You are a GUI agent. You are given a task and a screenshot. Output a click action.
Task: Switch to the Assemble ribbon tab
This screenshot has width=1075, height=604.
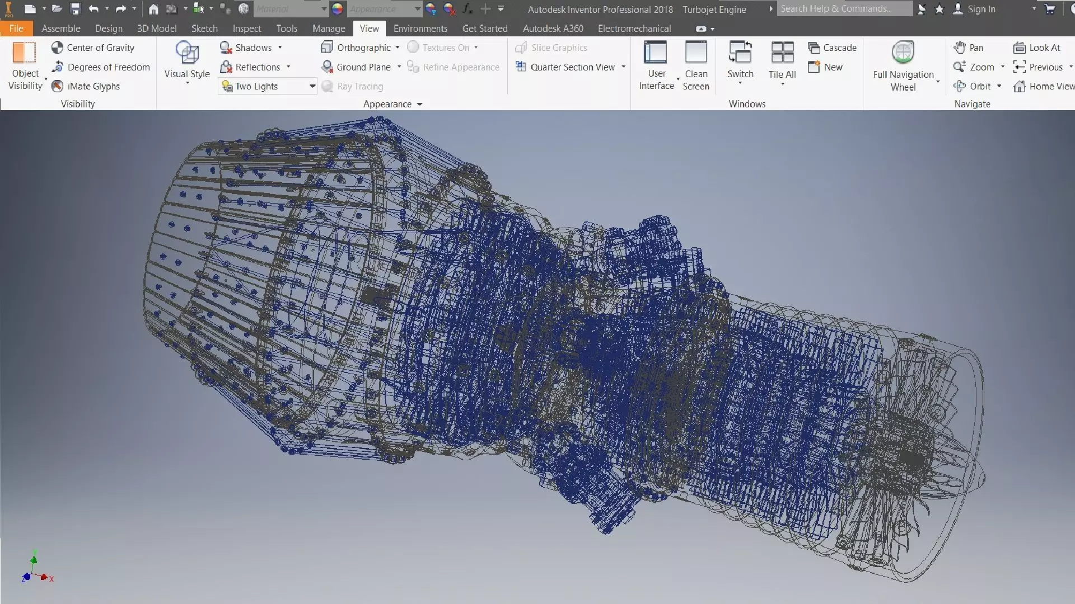tap(60, 29)
